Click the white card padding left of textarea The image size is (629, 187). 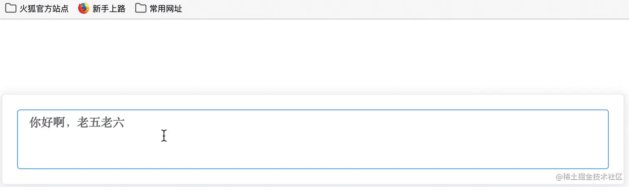coord(10,139)
